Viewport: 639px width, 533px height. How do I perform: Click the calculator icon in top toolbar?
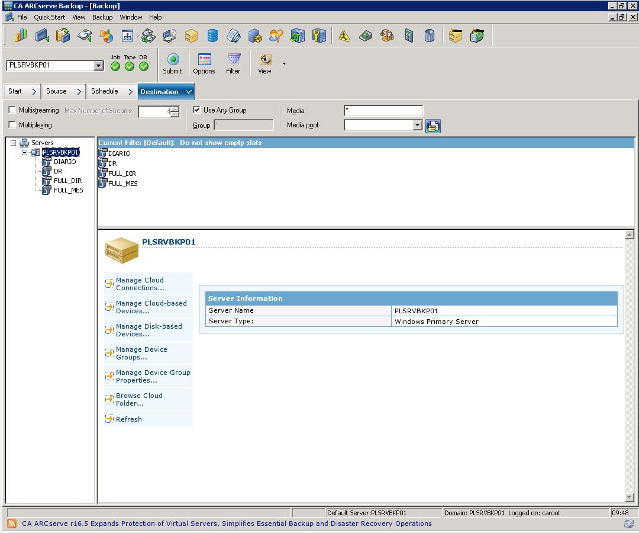point(409,36)
